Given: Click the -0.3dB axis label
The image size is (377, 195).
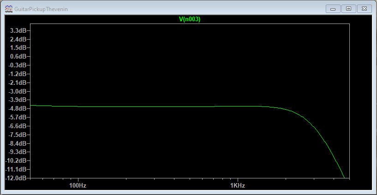Looking at the screenshot, I should [x=18, y=65].
